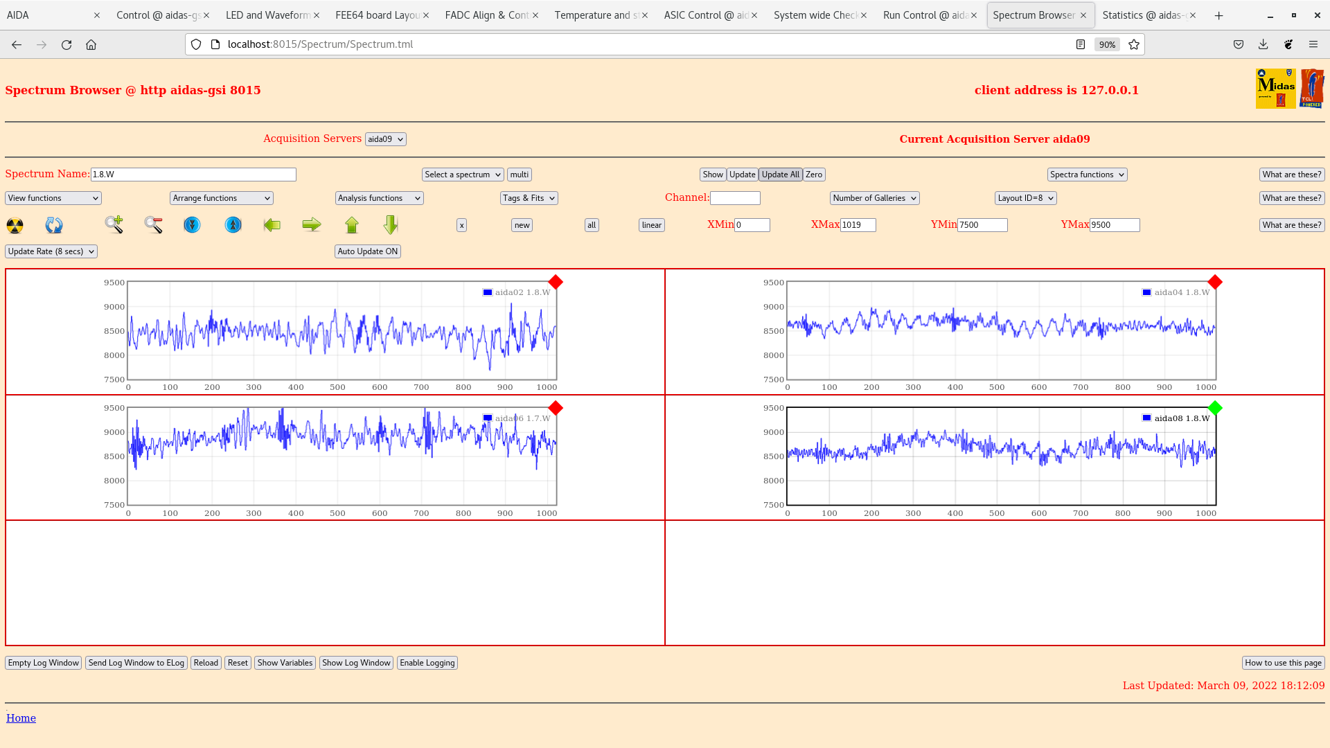Click the green left arrow icon
The height and width of the screenshot is (748, 1330).
coord(272,225)
